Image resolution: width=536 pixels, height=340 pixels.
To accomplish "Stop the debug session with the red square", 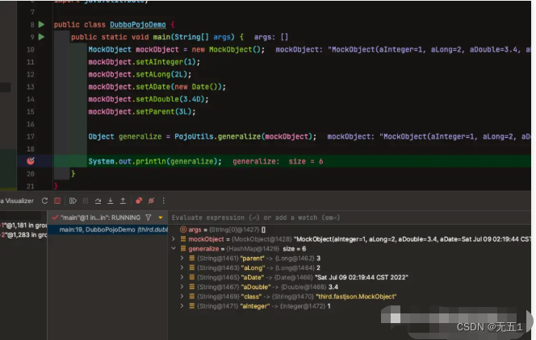I will click(x=57, y=201).
